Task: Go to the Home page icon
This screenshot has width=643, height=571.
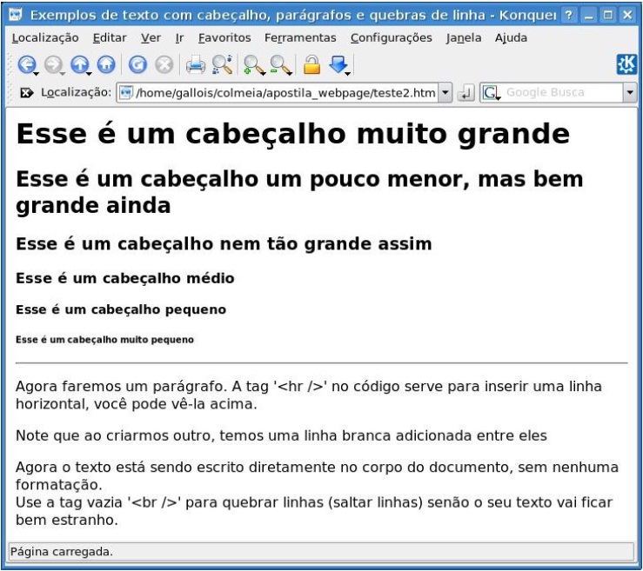Action: [x=105, y=64]
